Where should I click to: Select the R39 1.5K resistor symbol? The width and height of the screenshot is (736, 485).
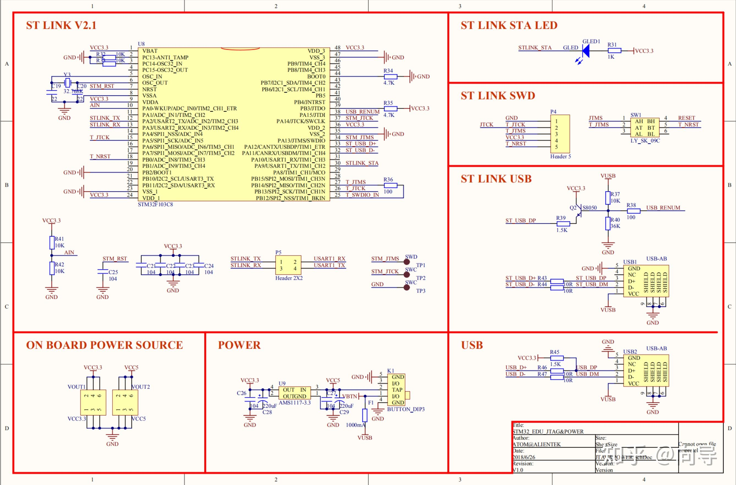pyautogui.click(x=563, y=224)
